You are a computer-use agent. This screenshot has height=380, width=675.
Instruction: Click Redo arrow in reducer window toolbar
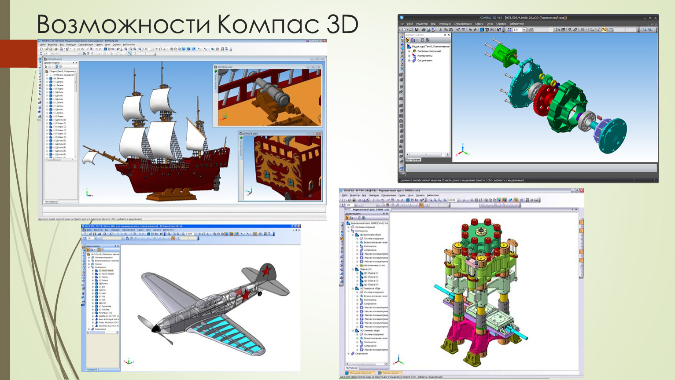[x=476, y=30]
